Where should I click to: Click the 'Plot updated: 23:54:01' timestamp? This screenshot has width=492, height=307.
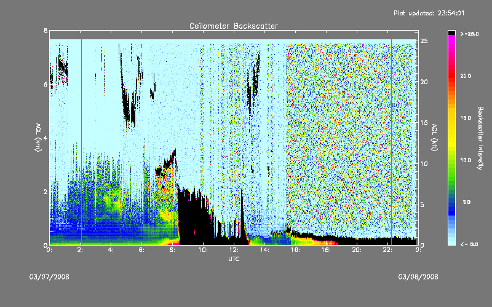429,13
